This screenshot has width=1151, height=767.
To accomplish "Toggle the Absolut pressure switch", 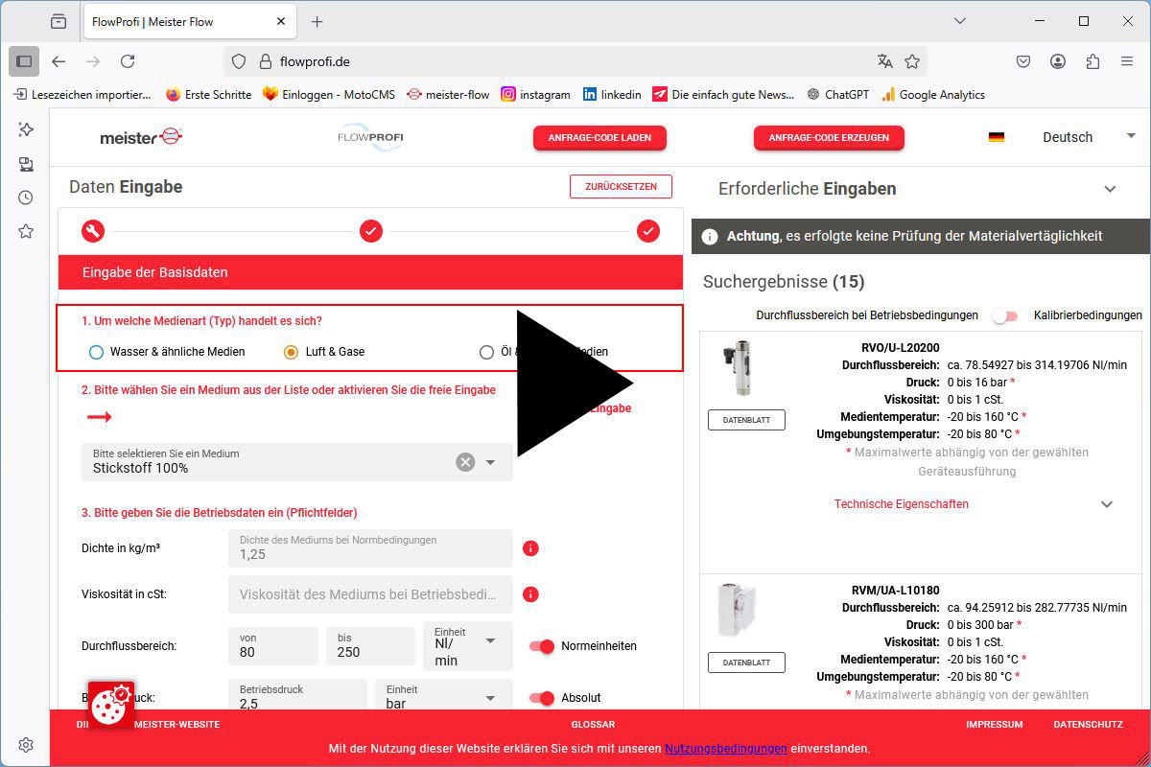I will (x=542, y=698).
